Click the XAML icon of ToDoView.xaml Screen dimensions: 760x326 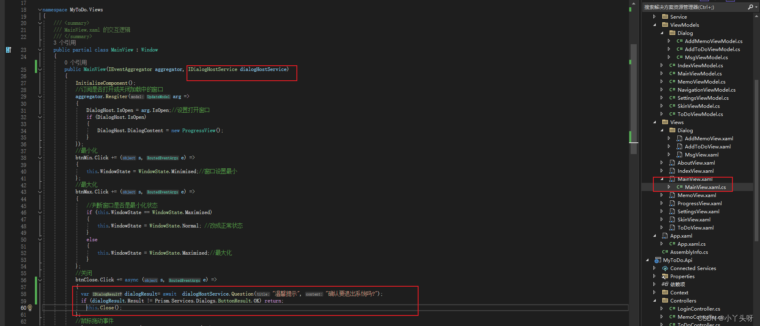[x=672, y=227]
